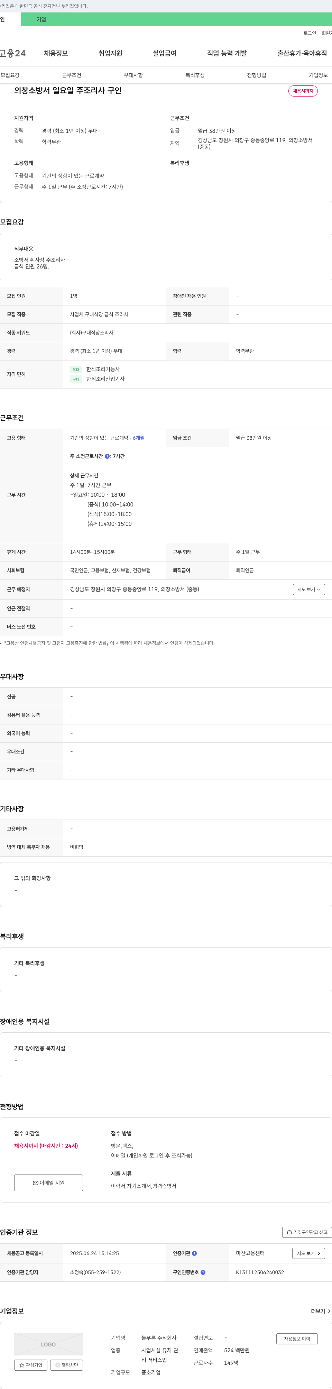Click the envelope icon on 이메일 지원
The height and width of the screenshot is (1389, 332).
click(36, 1182)
